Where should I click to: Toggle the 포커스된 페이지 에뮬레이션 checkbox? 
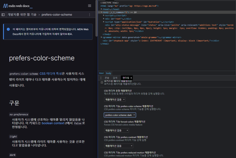click(x=102, y=82)
